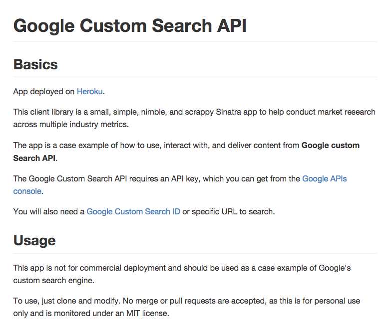Open the Heroku link
This screenshot has width=391, height=330.
[89, 92]
